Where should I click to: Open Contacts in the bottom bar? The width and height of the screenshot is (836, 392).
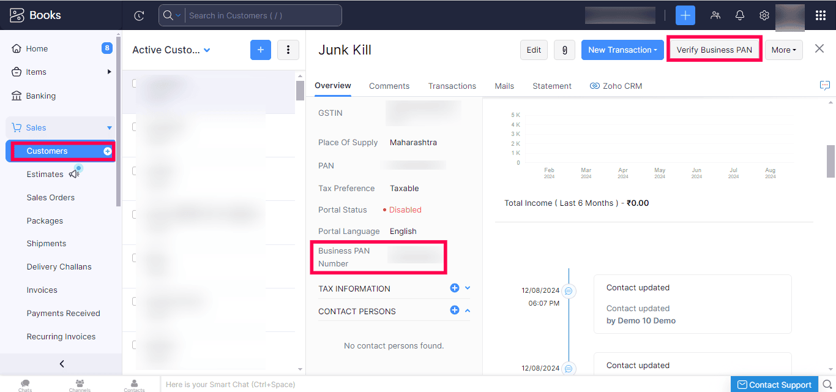click(134, 385)
